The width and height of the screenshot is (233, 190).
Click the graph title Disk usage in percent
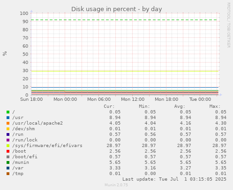(117, 9)
